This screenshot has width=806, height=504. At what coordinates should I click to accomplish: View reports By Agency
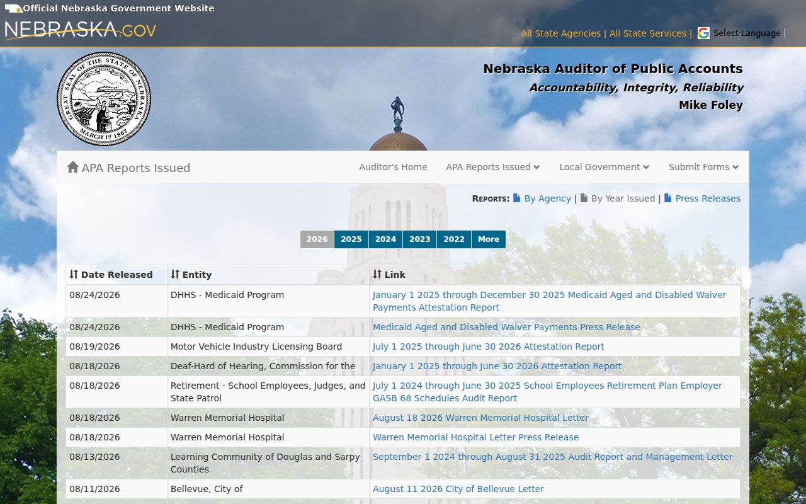(x=548, y=198)
